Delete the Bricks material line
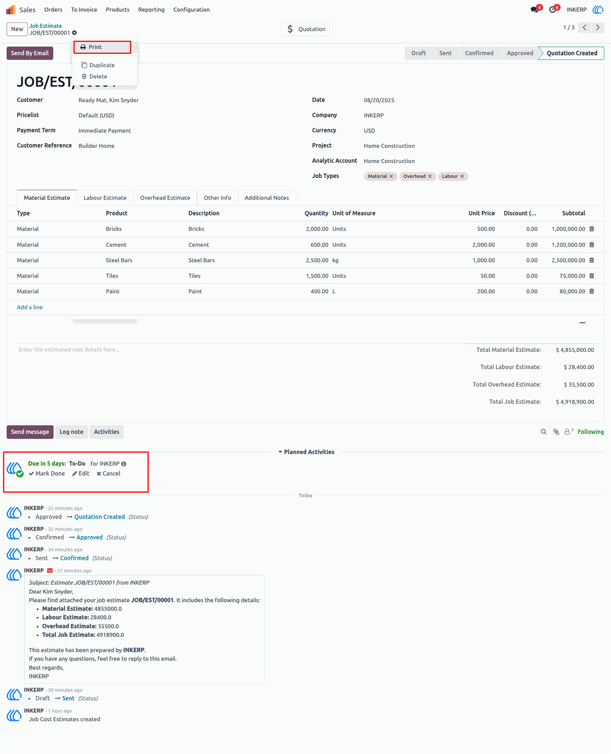611x754 pixels. click(592, 229)
